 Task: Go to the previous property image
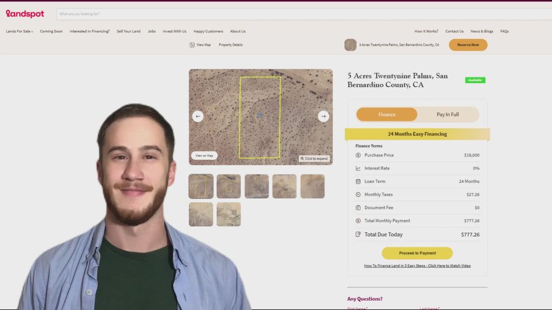coord(198,116)
